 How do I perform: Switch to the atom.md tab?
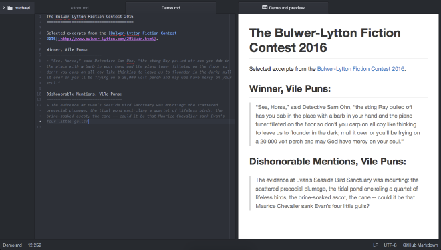(80, 8)
